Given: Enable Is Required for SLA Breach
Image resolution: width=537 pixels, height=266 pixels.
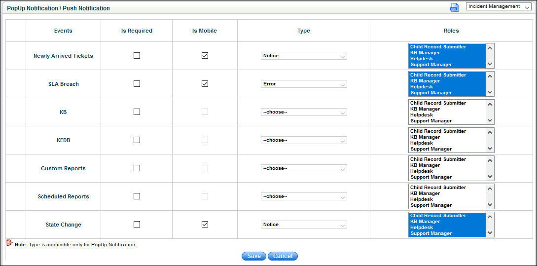Looking at the screenshot, I should 137,83.
